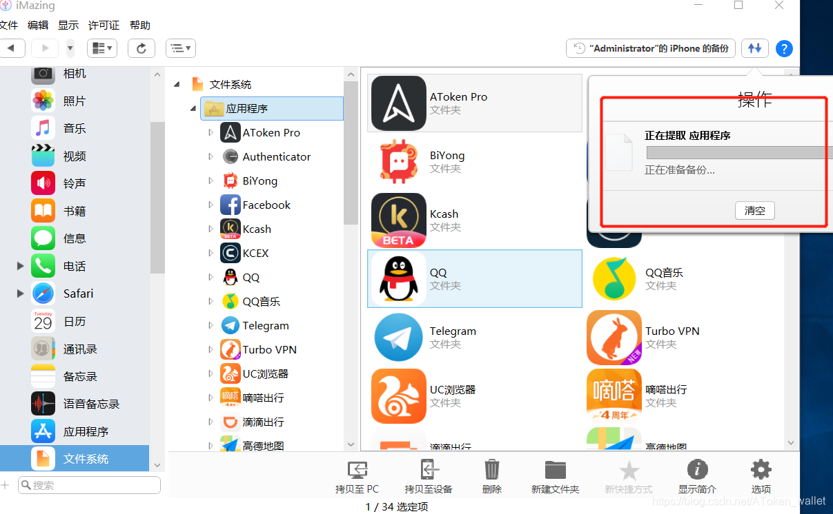Open the 显示 menu
This screenshot has height=514, width=833.
[68, 25]
